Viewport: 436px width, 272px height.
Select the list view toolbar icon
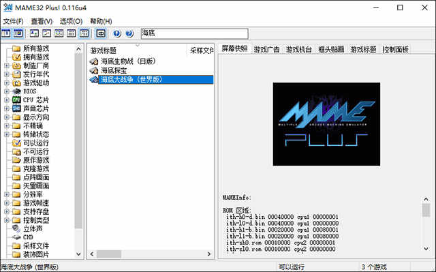pos(59,33)
